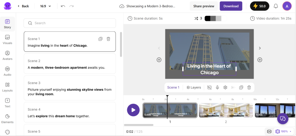The image size is (296, 136).
Task: Duplicate Scene 1 from the story list
Action: [x=100, y=39]
